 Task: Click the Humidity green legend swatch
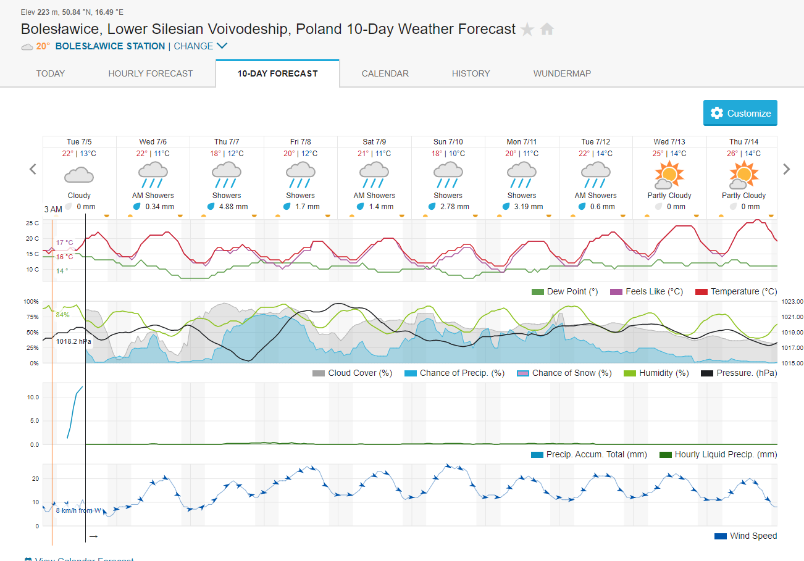[x=630, y=373]
